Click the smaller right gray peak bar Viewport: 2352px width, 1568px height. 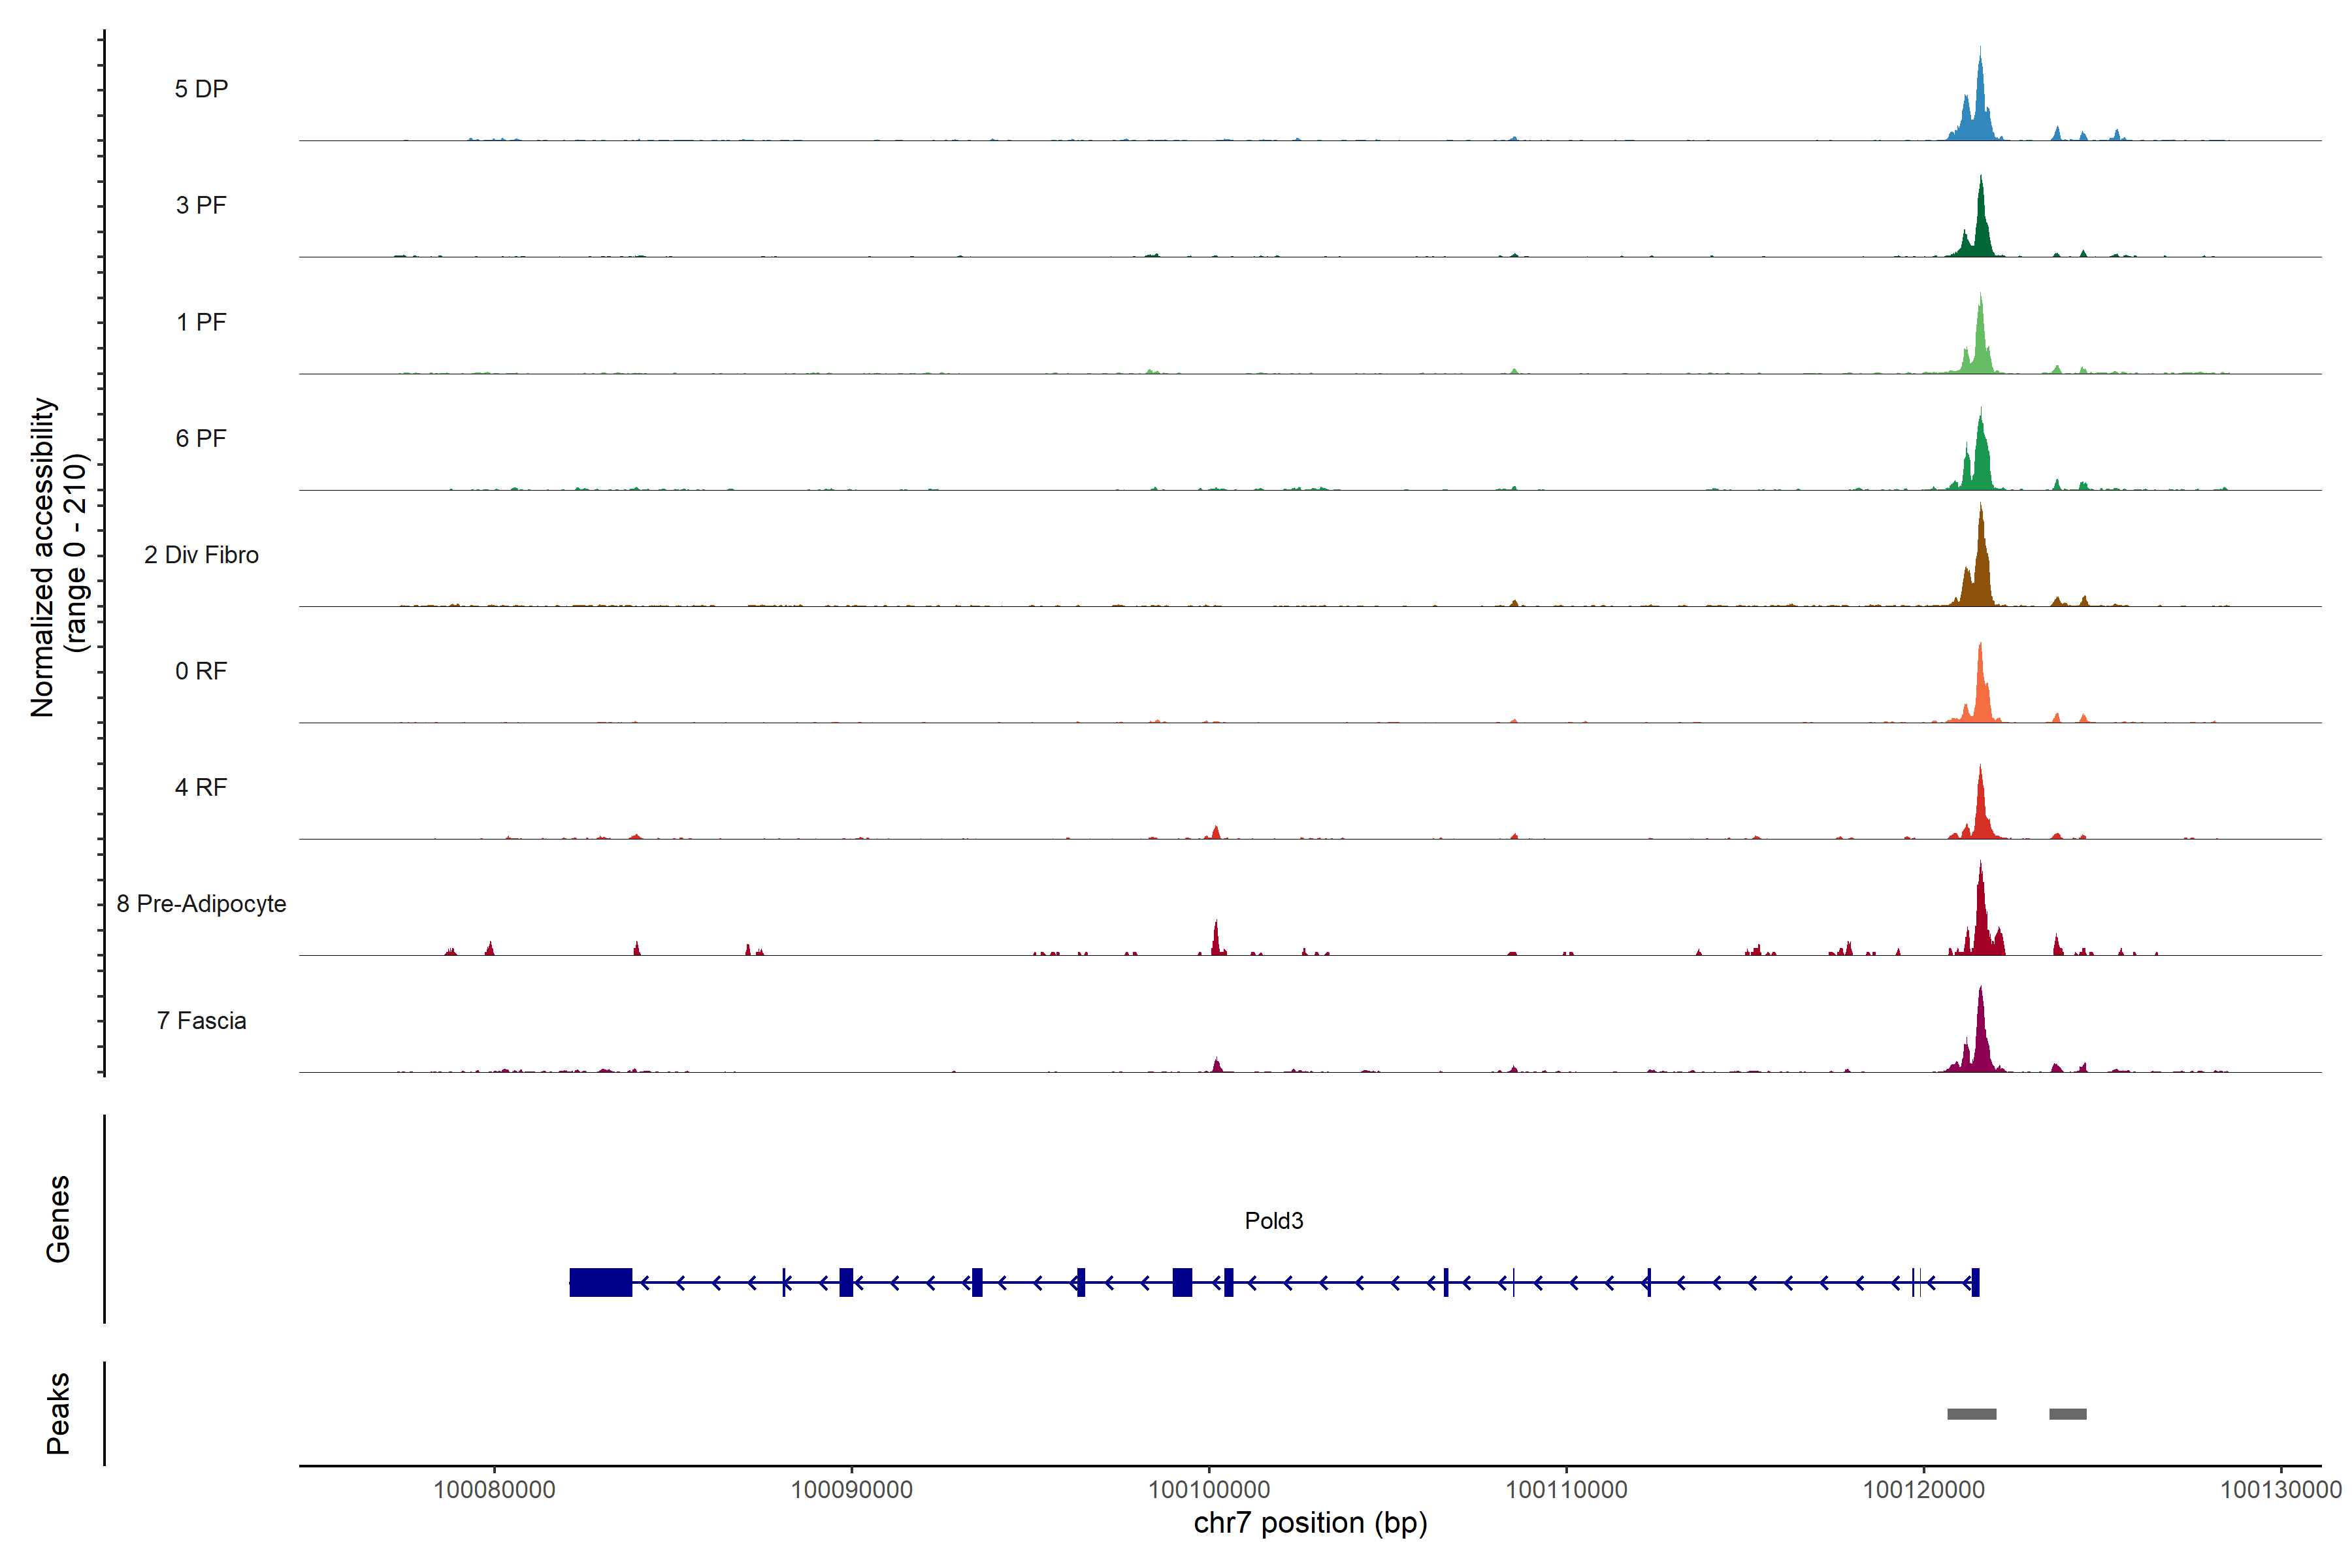click(x=2067, y=1414)
